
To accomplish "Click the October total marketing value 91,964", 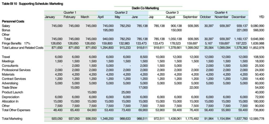I will coord(208,118).
